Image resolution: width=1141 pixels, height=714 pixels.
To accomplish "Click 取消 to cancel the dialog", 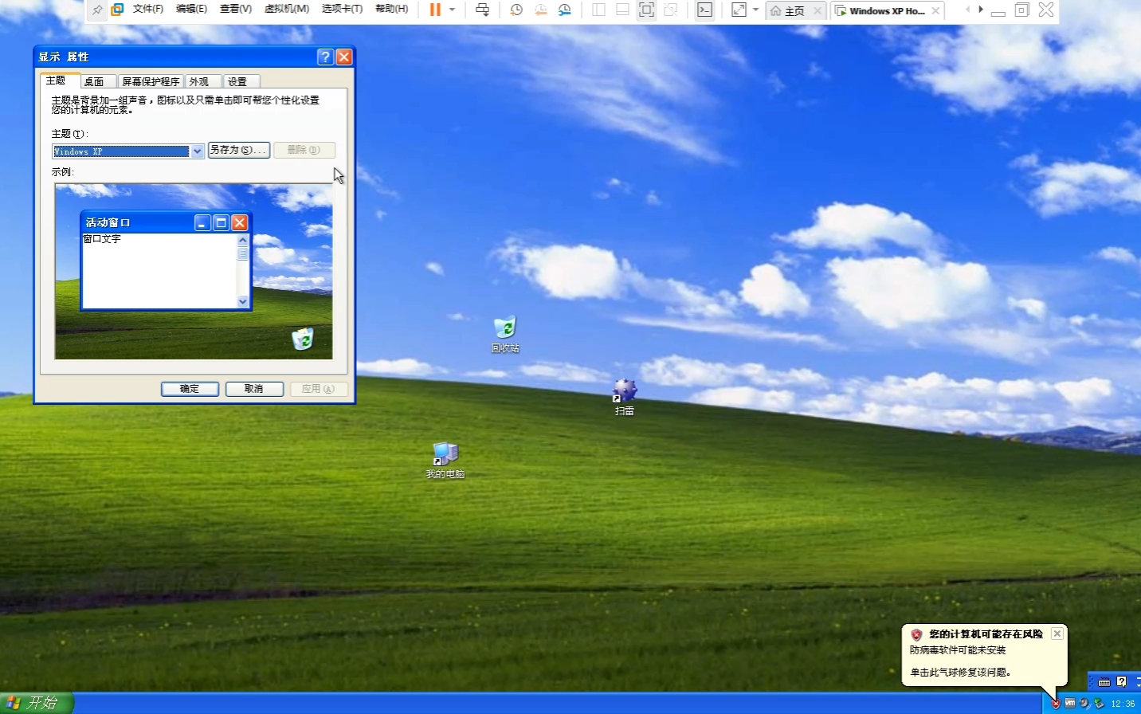I will coord(254,389).
